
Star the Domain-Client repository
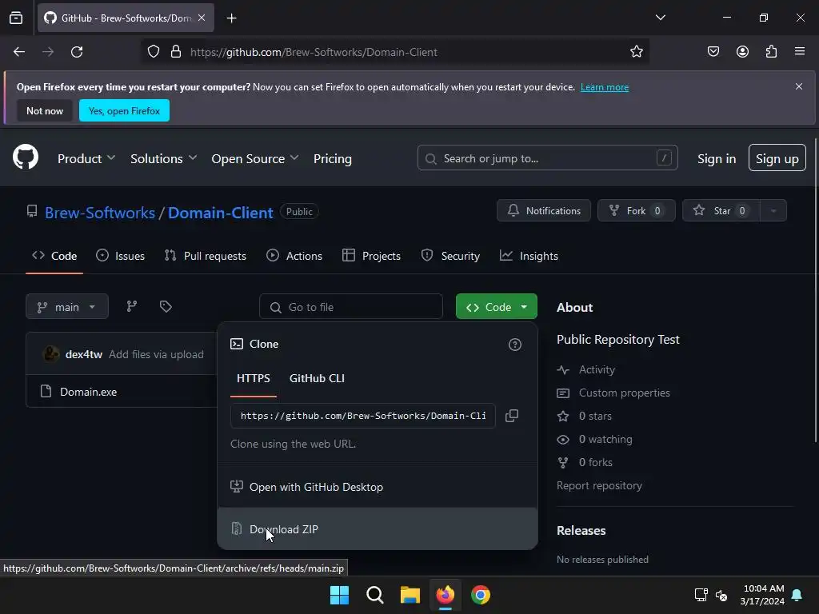click(x=721, y=210)
